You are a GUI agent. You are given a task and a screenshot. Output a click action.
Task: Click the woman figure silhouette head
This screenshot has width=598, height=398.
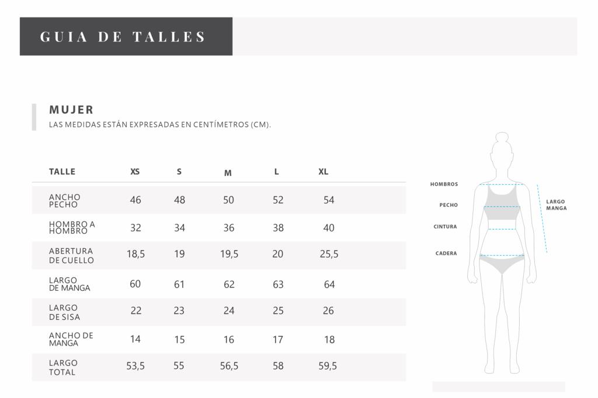pos(502,154)
